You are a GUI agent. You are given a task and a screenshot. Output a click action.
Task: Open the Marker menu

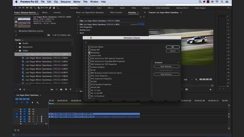pos(77,2)
